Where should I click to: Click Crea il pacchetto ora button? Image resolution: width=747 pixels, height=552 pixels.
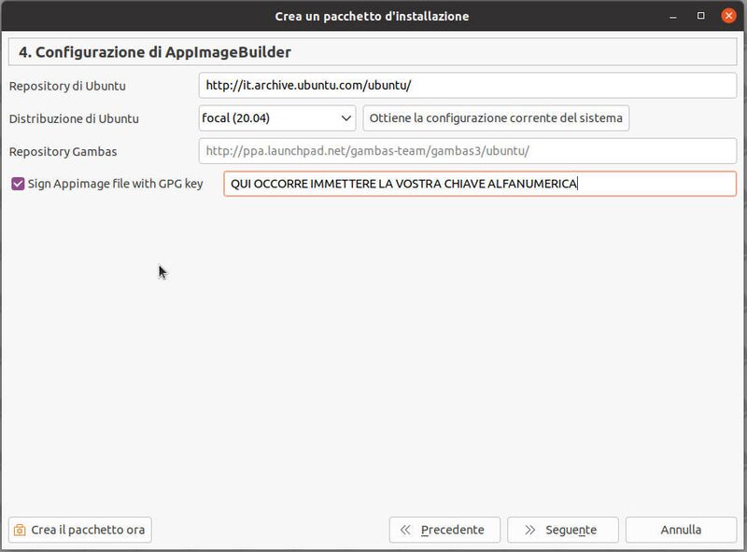[x=80, y=530]
